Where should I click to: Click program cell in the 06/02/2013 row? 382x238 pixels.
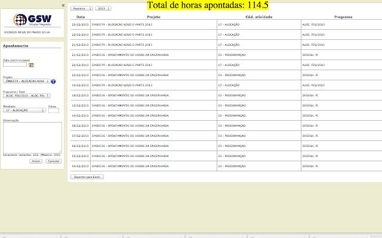tap(341, 146)
